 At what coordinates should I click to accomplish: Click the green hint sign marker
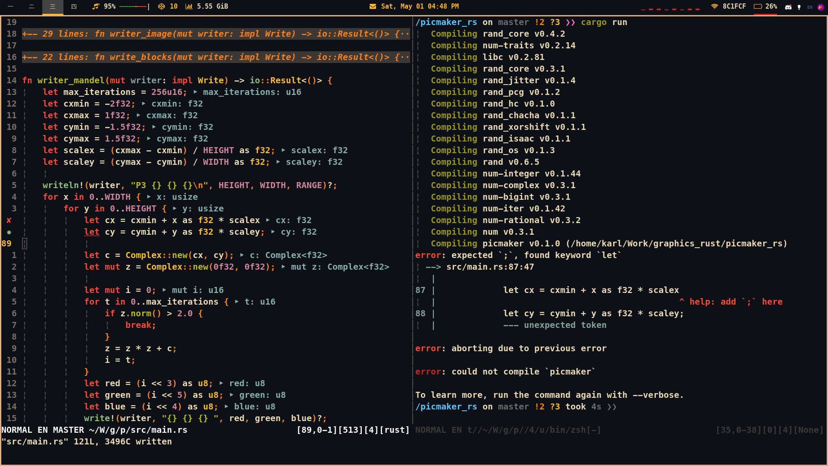(x=9, y=232)
